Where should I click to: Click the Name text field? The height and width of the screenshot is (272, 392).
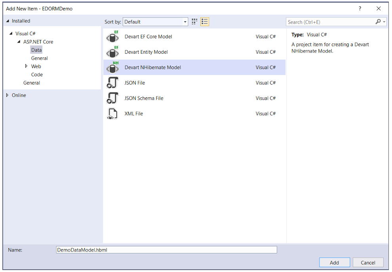pyautogui.click(x=166, y=250)
